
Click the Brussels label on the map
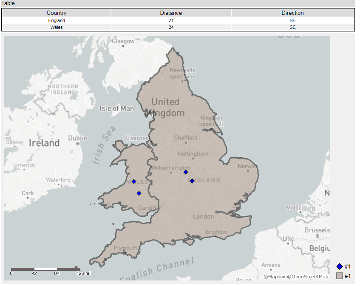coord(317,230)
